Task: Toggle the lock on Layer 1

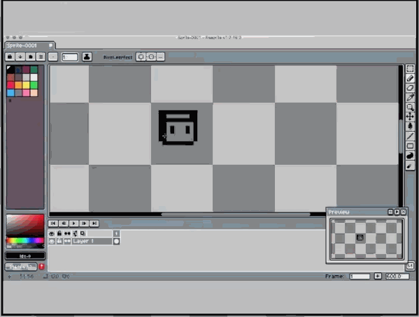Action: (x=59, y=242)
